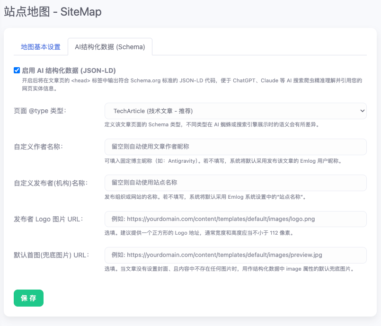Focus the 自定义发布者(机构)名称 input field
Viewport: 381px width, 326px height.
click(x=235, y=183)
